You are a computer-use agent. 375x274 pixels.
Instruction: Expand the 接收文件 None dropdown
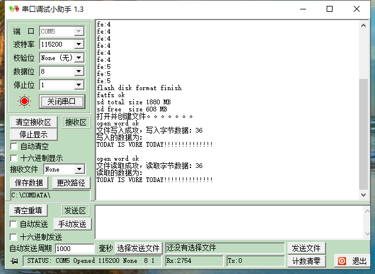[x=79, y=169]
